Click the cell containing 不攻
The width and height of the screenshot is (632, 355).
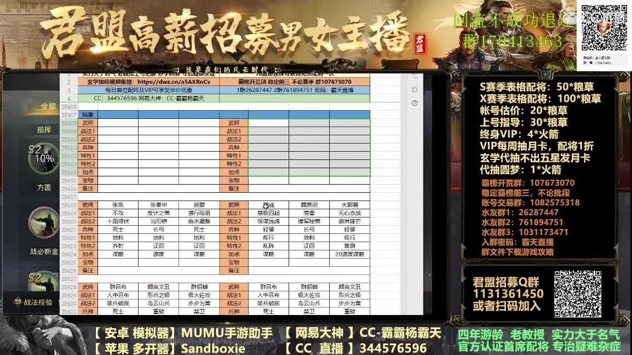pyautogui.click(x=118, y=213)
